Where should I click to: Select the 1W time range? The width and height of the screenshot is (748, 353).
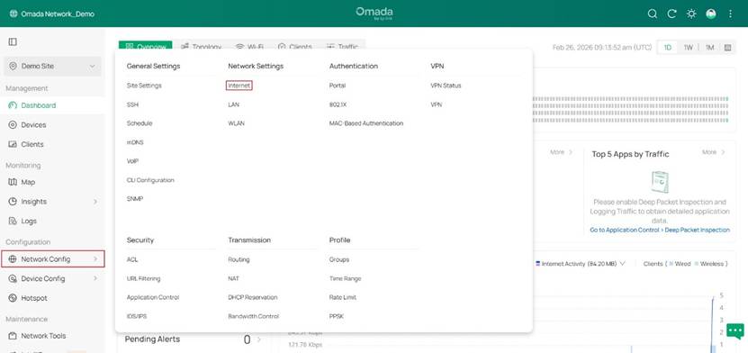point(688,48)
